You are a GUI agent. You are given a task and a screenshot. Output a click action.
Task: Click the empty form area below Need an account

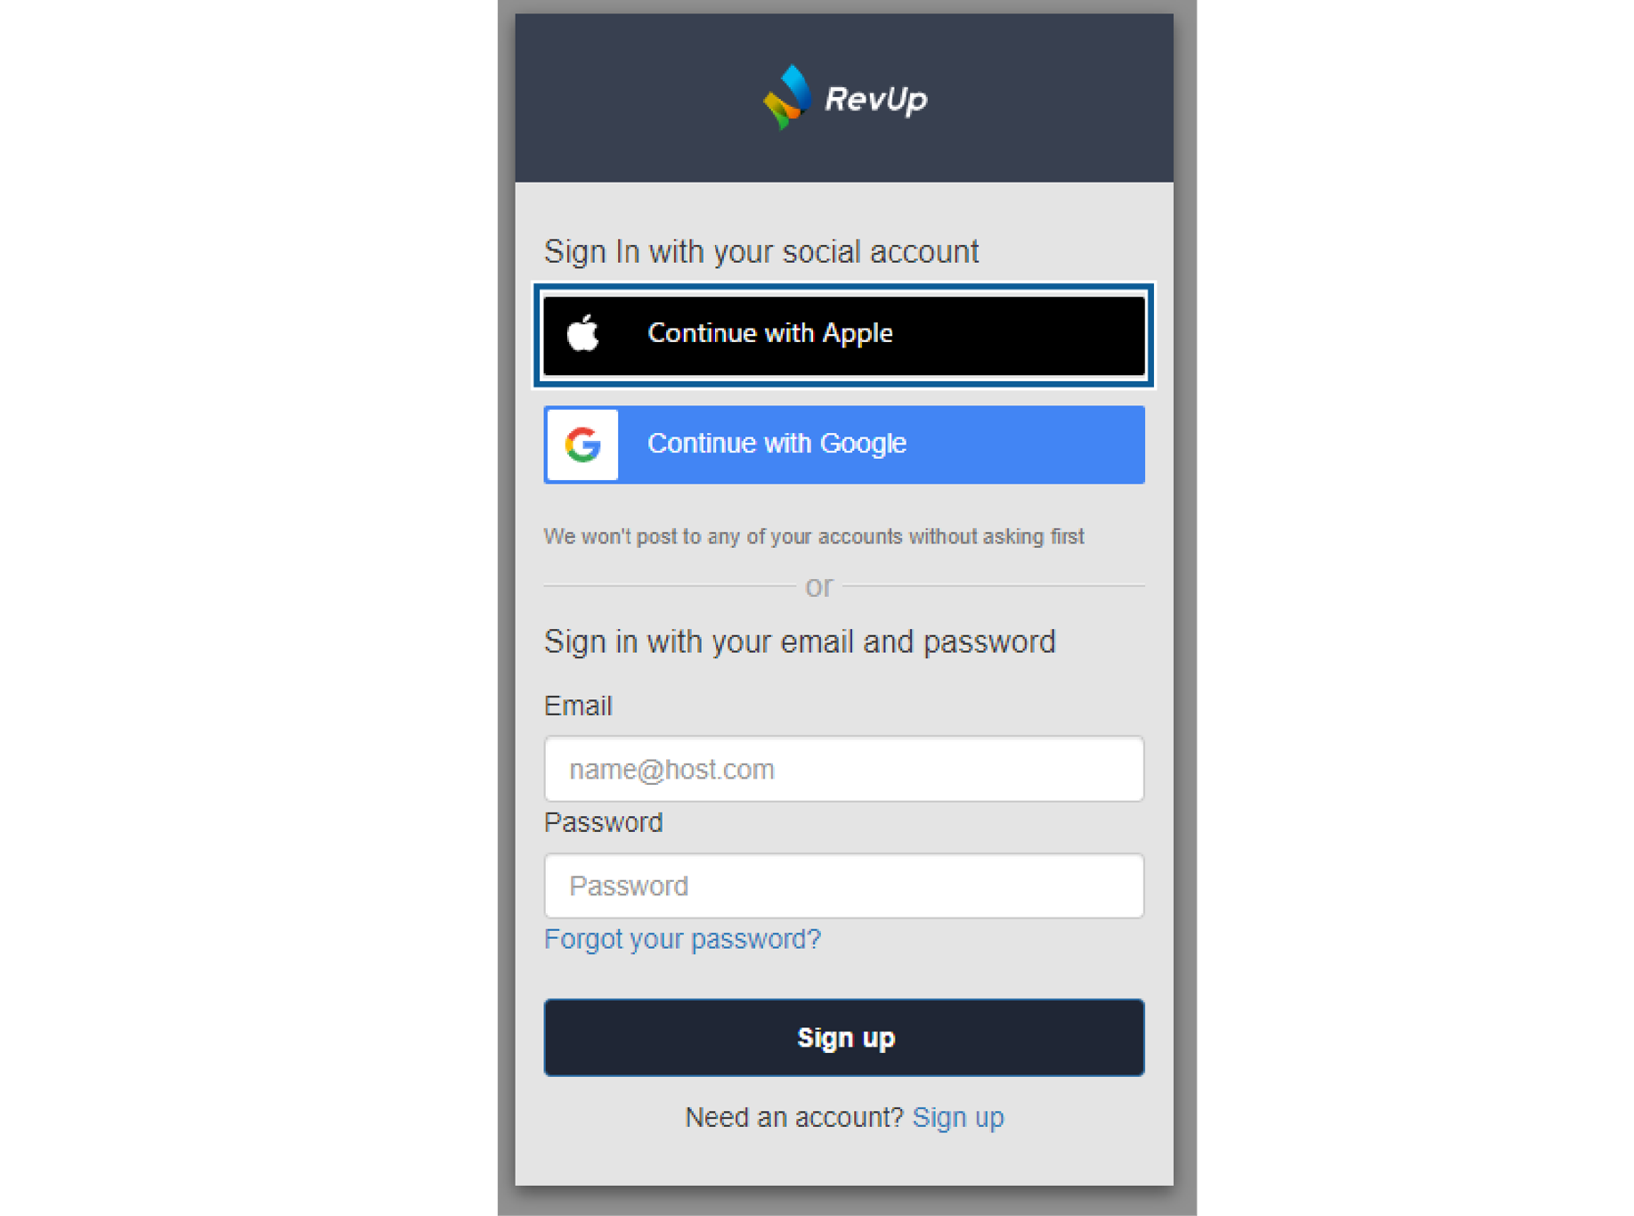(x=844, y=1160)
